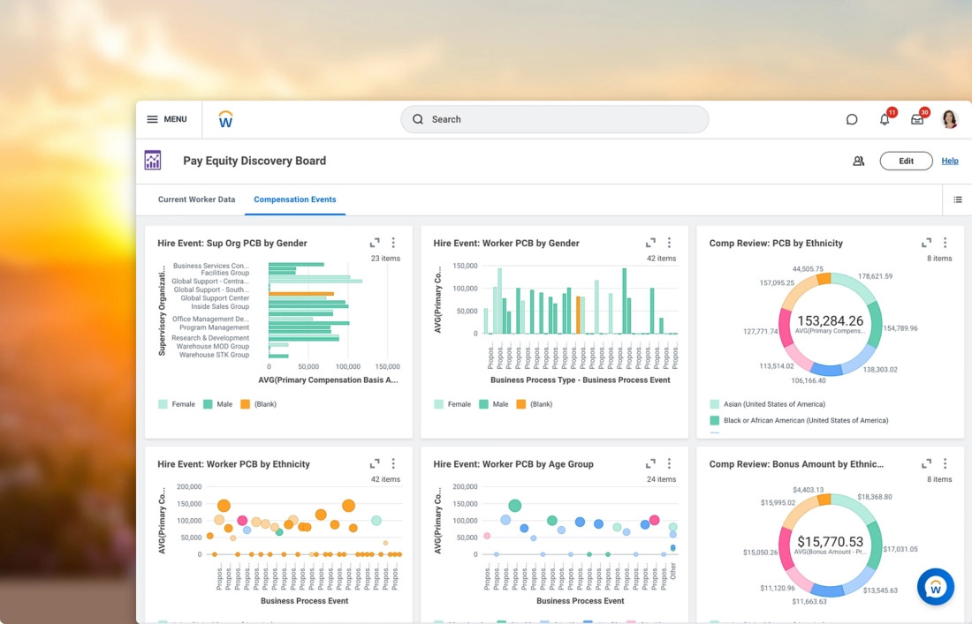Click the Edit button for the board
972x624 pixels.
pyautogui.click(x=905, y=161)
